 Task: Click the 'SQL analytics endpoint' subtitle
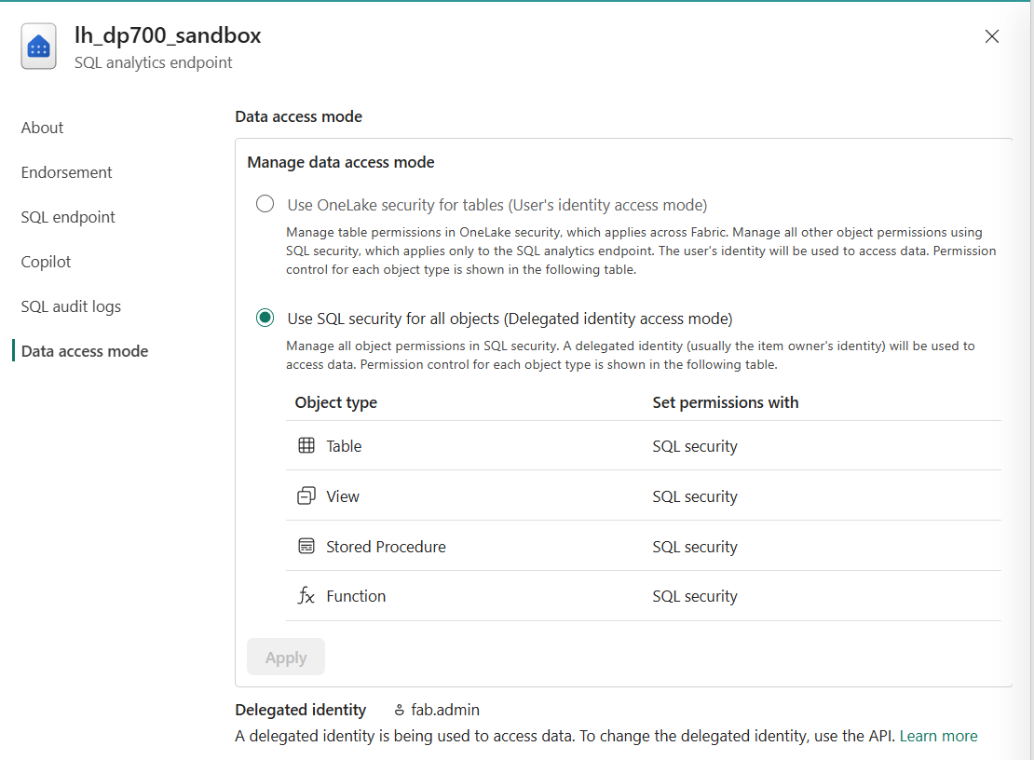(153, 62)
